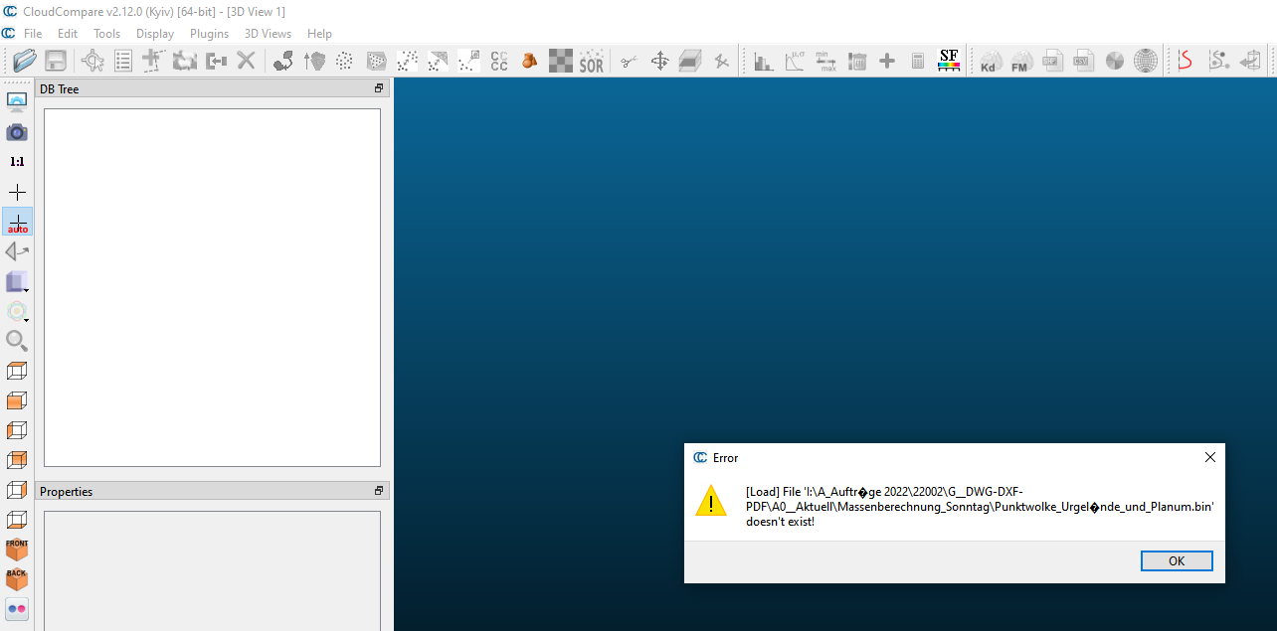This screenshot has height=631, width=1277.
Task: Undock the DB Tree panel
Action: pyautogui.click(x=377, y=87)
